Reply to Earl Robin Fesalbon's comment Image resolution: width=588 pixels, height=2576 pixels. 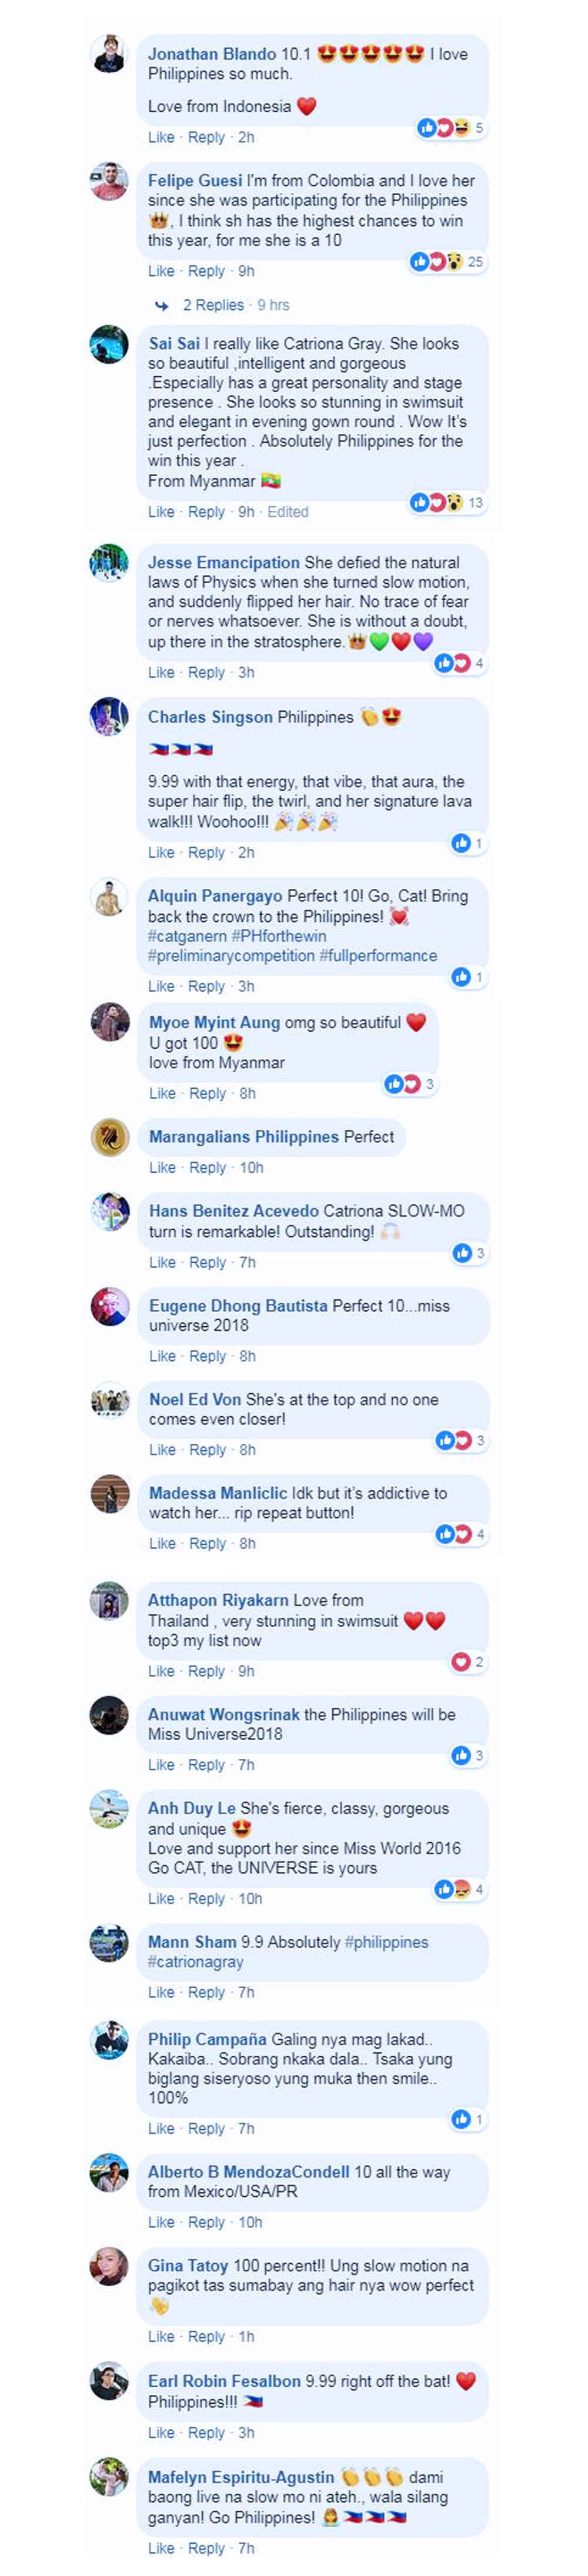(x=206, y=2432)
